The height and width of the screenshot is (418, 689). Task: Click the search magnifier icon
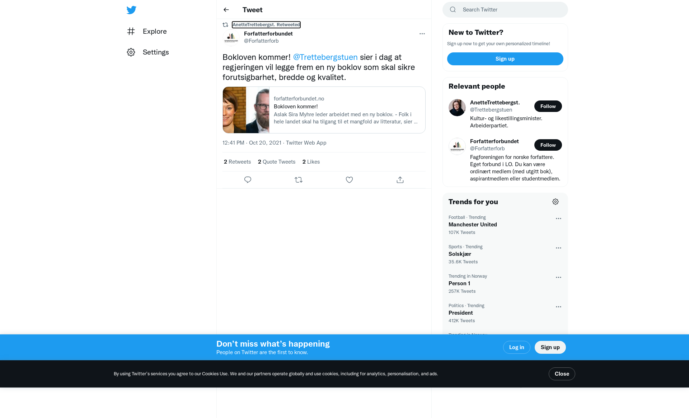[x=453, y=10]
